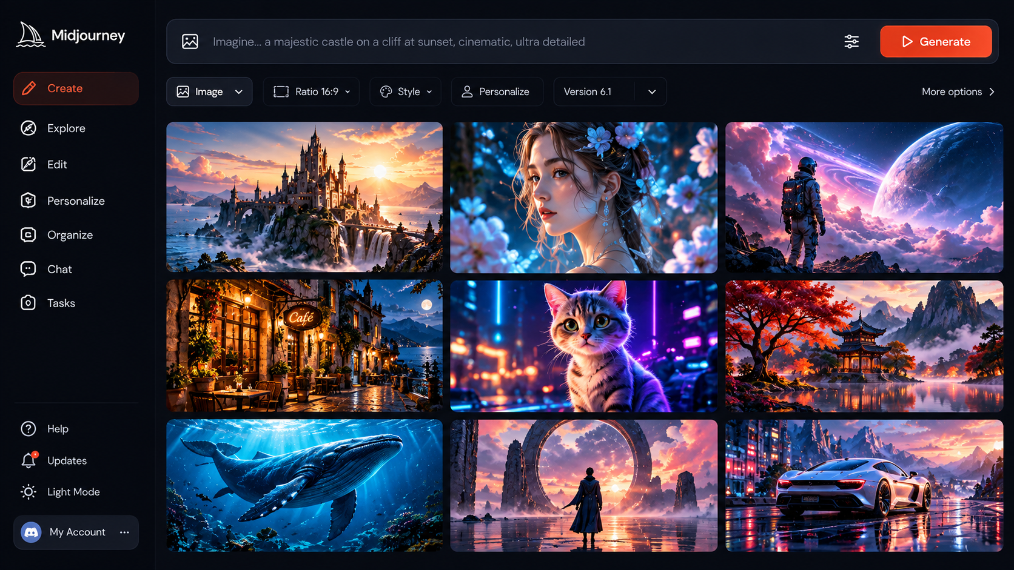Open the girl with blue flowers thumbnail

click(x=584, y=197)
